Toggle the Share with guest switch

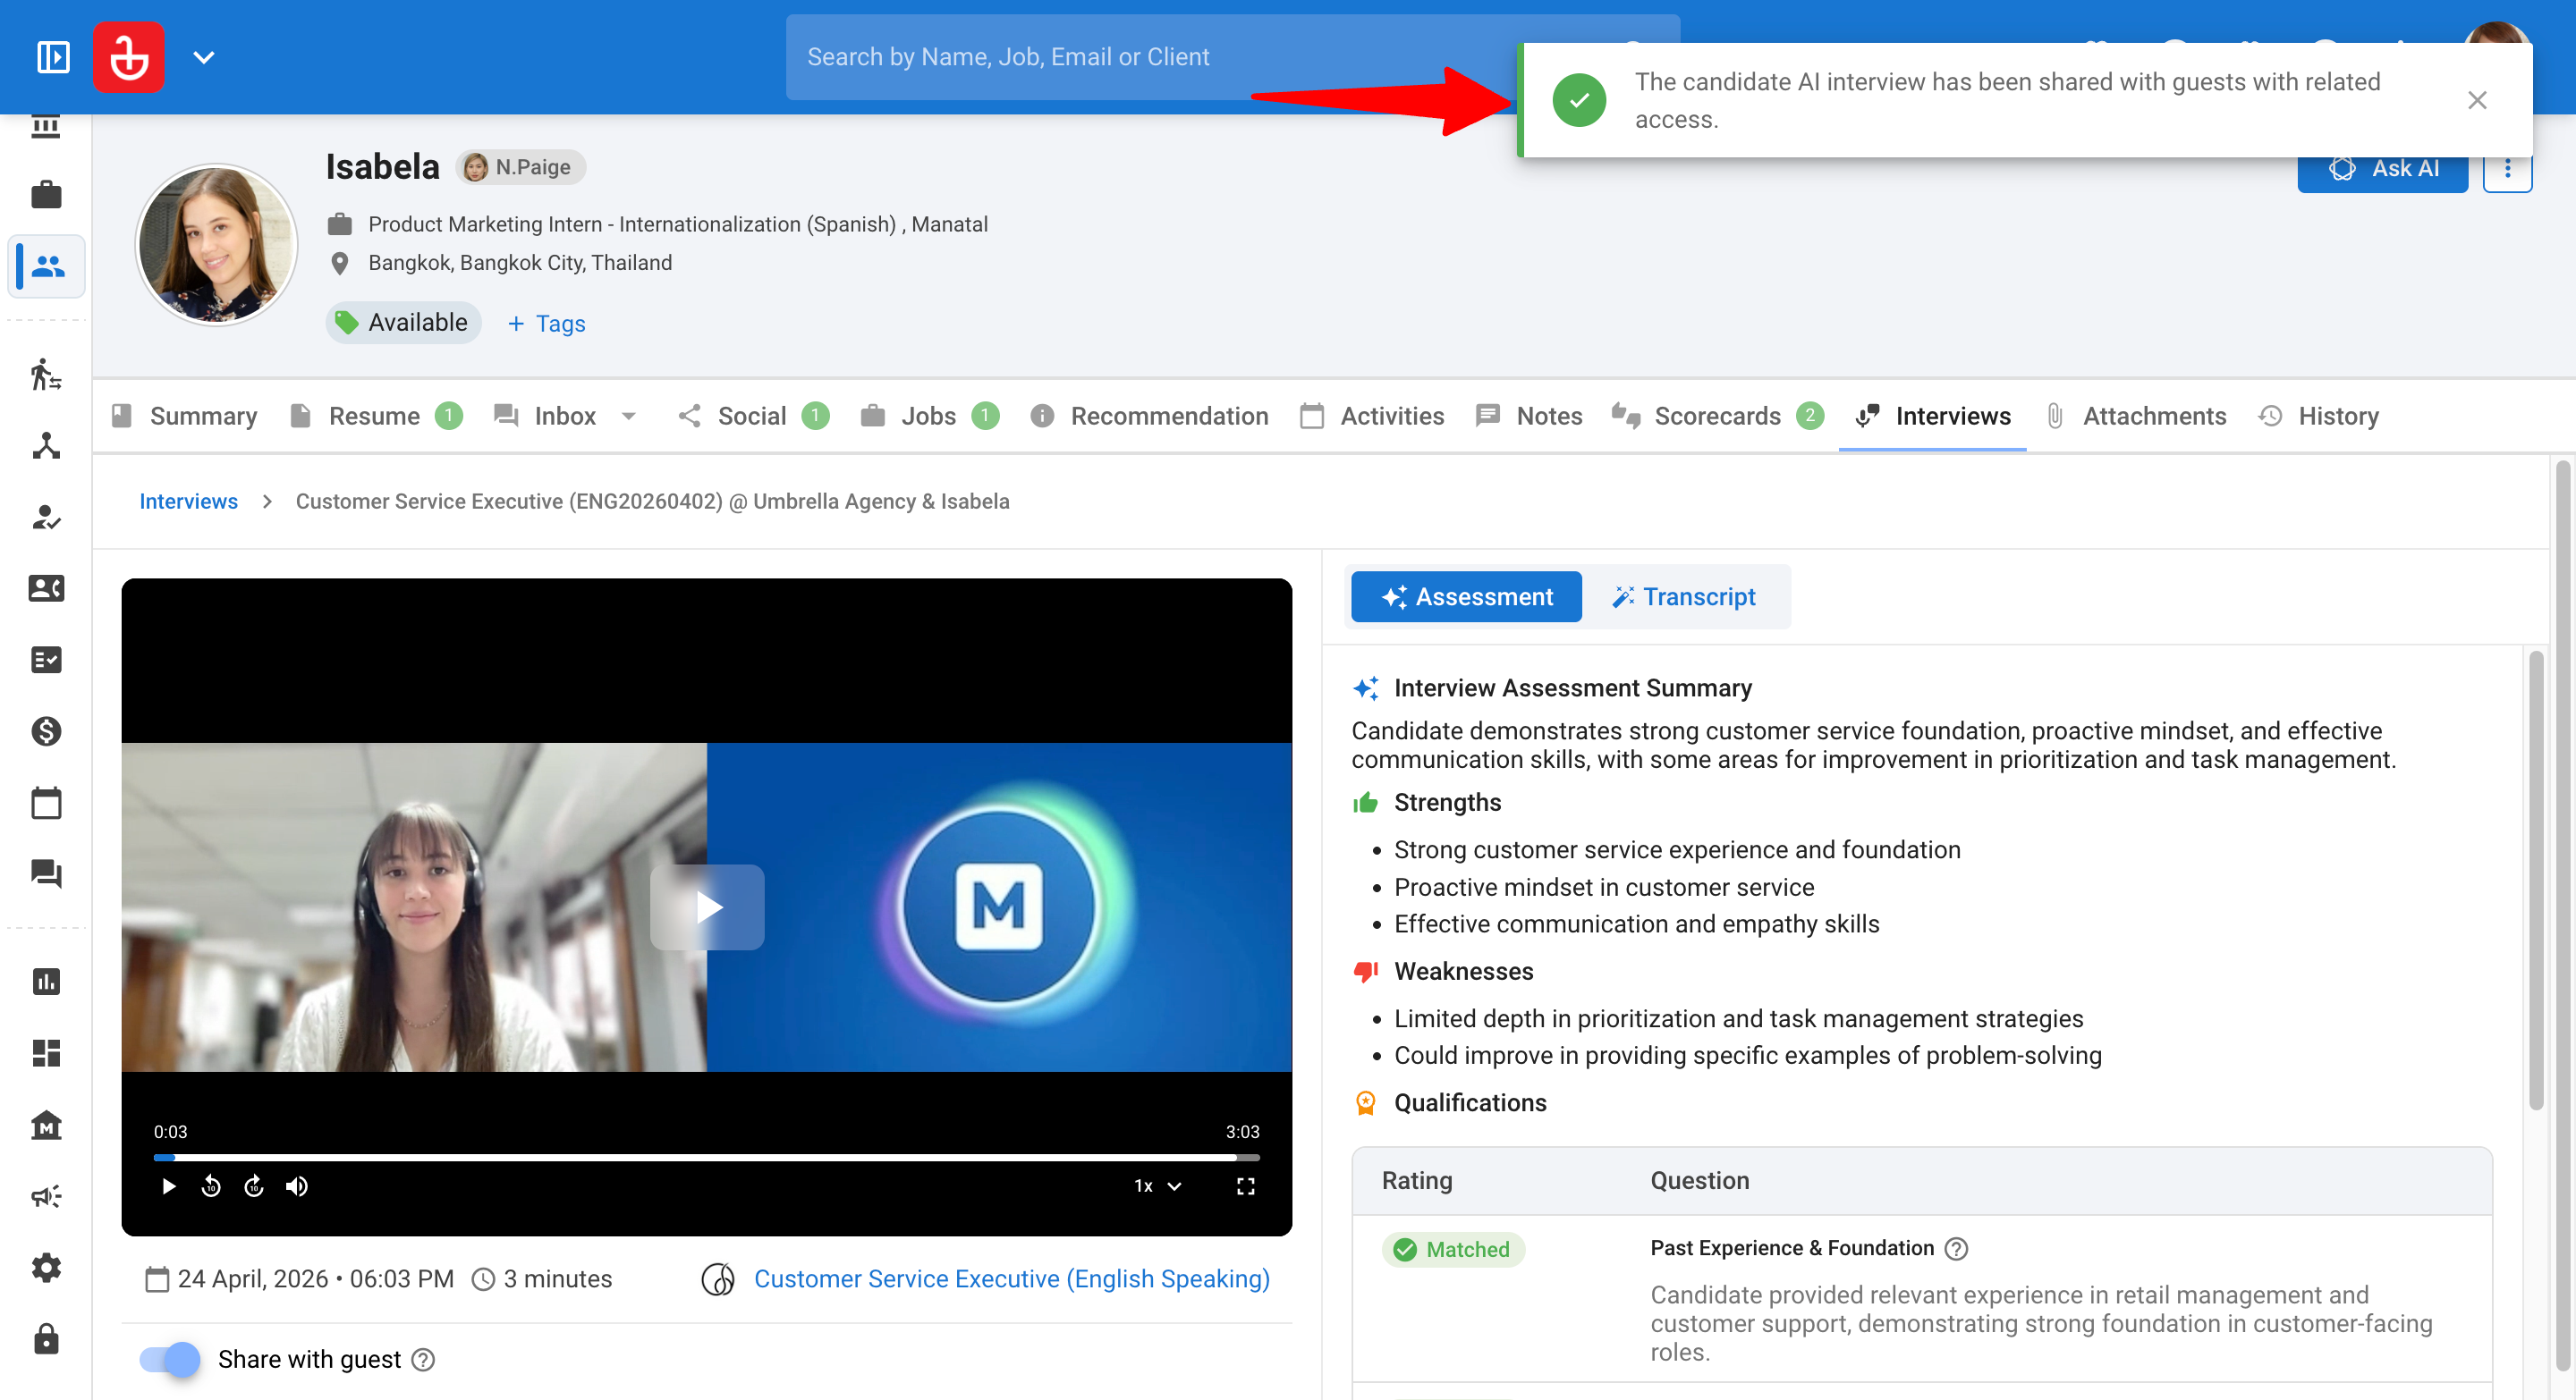[x=170, y=1359]
